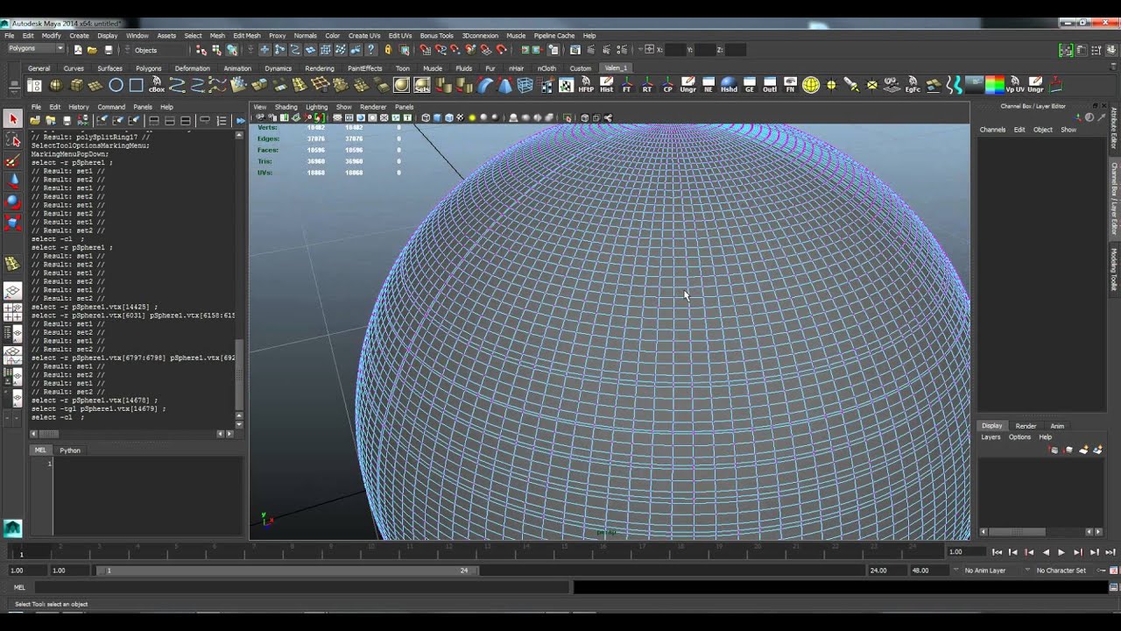Screen dimensions: 1121x631
Task: Click the play forward button
Action: coord(1061,552)
